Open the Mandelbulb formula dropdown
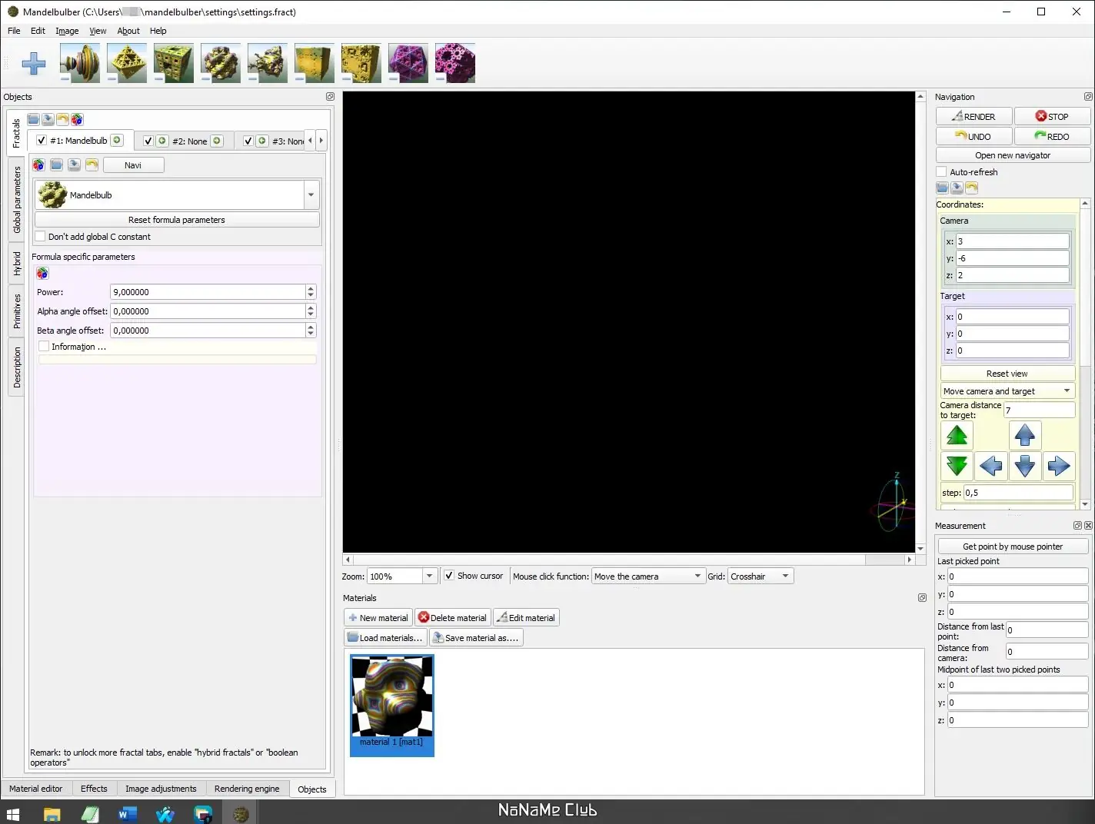 pyautogui.click(x=311, y=195)
